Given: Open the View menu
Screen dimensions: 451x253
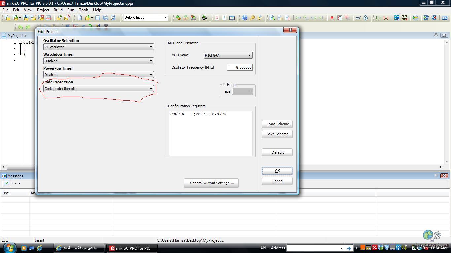Looking at the screenshot, I should tap(28, 10).
